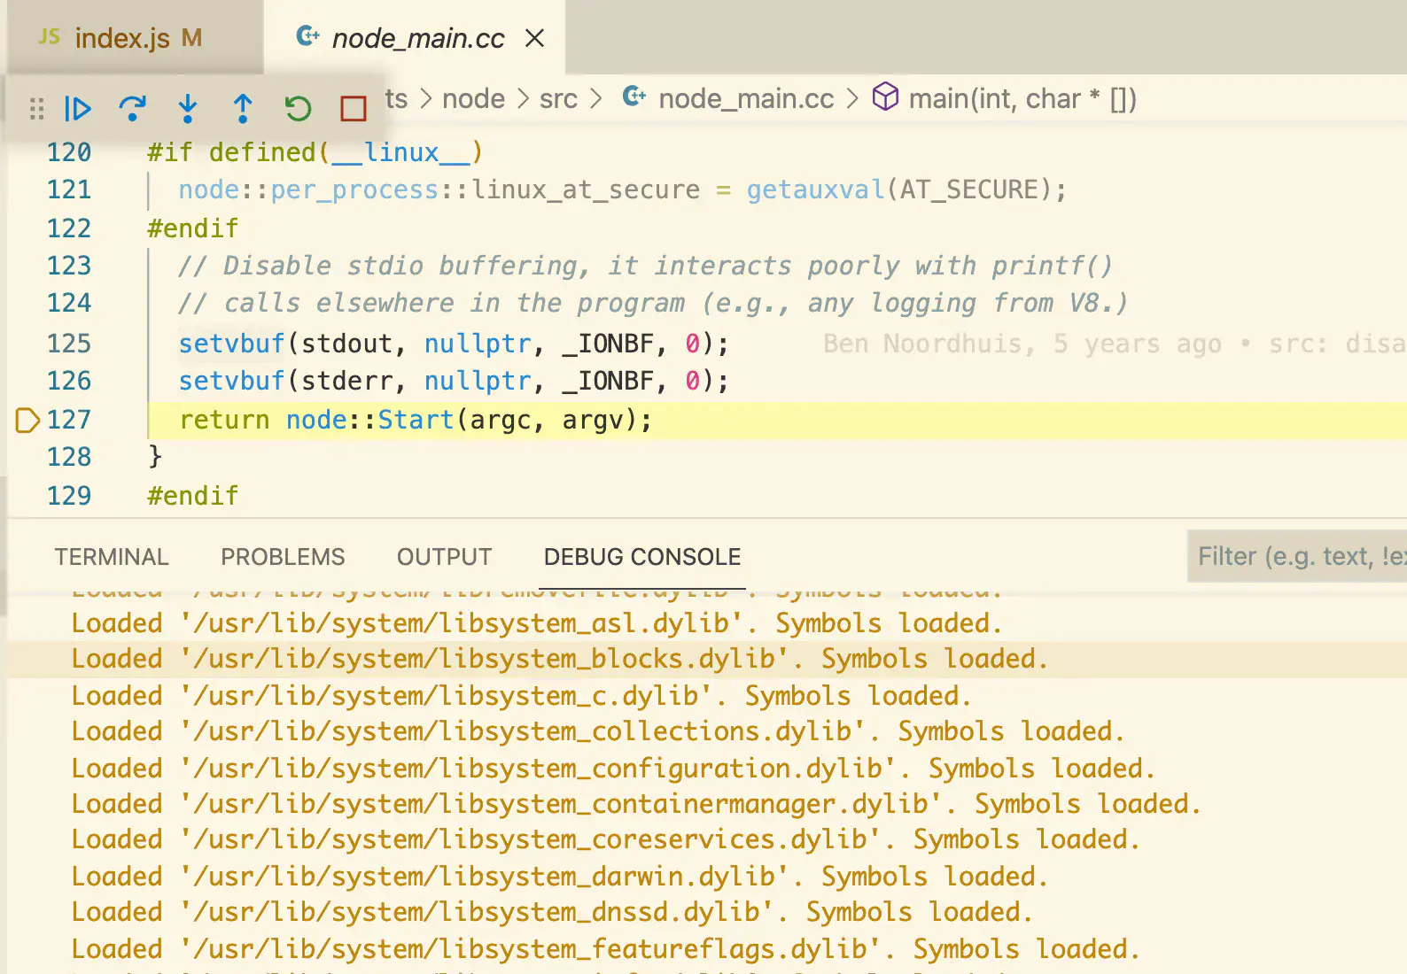The width and height of the screenshot is (1407, 974).
Task: Click the current execution arrow at line 127
Action: point(27,420)
